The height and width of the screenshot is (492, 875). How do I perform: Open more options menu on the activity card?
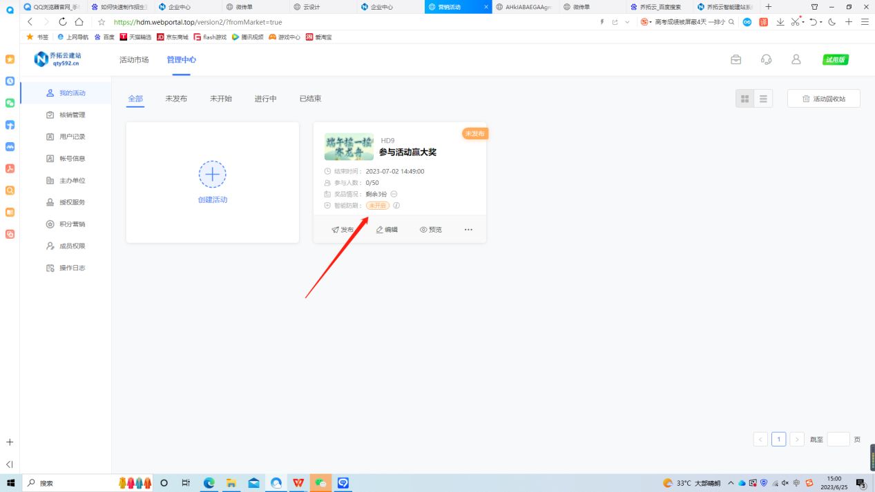click(x=468, y=229)
